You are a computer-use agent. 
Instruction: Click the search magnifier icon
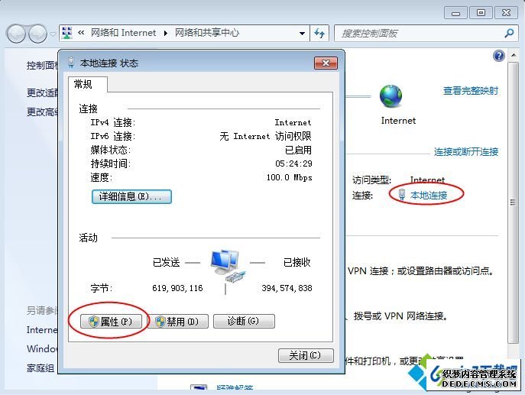[x=509, y=33]
